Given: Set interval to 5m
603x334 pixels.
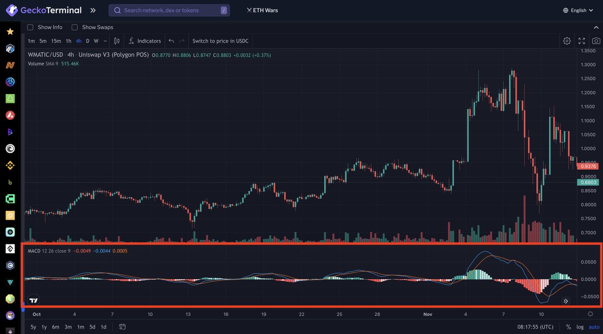Looking at the screenshot, I should (43, 41).
